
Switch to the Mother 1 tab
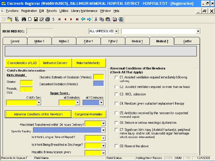tap(39, 41)
